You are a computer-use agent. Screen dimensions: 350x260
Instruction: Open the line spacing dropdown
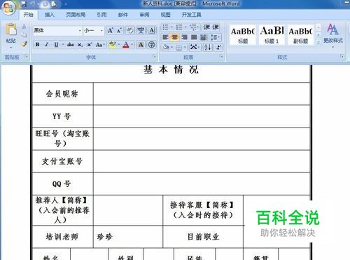click(215, 37)
